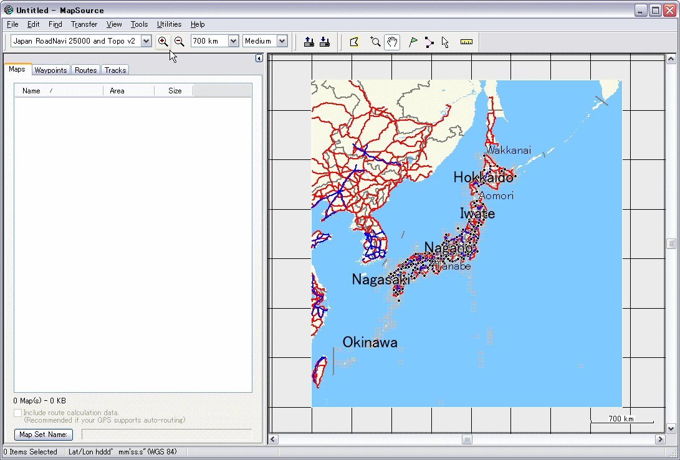Image resolution: width=680 pixels, height=460 pixels.
Task: Click the Aomori label on map
Action: click(x=496, y=196)
